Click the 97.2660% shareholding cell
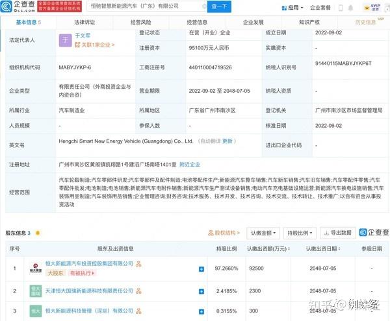Image resolution: width=390 pixels, height=321 pixels. point(226,268)
